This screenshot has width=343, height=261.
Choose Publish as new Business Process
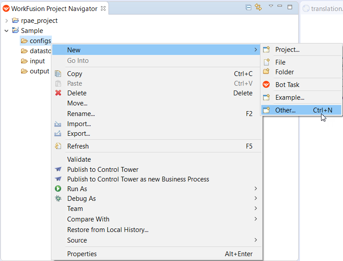pos(156,179)
